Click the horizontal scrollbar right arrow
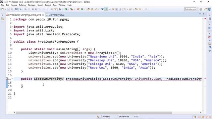The width and height of the screenshot is (212, 119). pyautogui.click(x=200, y=113)
